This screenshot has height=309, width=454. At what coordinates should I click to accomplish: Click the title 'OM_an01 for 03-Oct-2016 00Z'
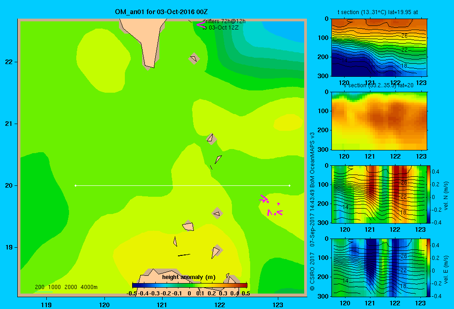pyautogui.click(x=161, y=12)
